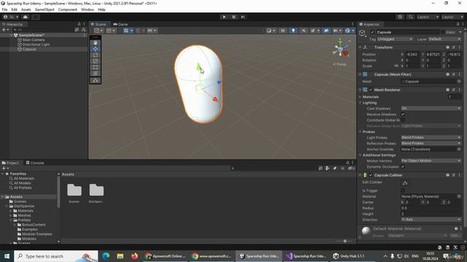Open the Cast Shadows dropdown
The height and width of the screenshot is (262, 467).
point(431,108)
